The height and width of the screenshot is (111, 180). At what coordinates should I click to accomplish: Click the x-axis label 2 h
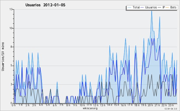pyautogui.click(x=27, y=105)
